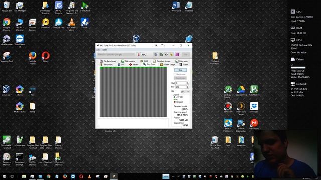The height and width of the screenshot is (180, 321).
Task: Click the End field spinner arrows
Action: 188,87
